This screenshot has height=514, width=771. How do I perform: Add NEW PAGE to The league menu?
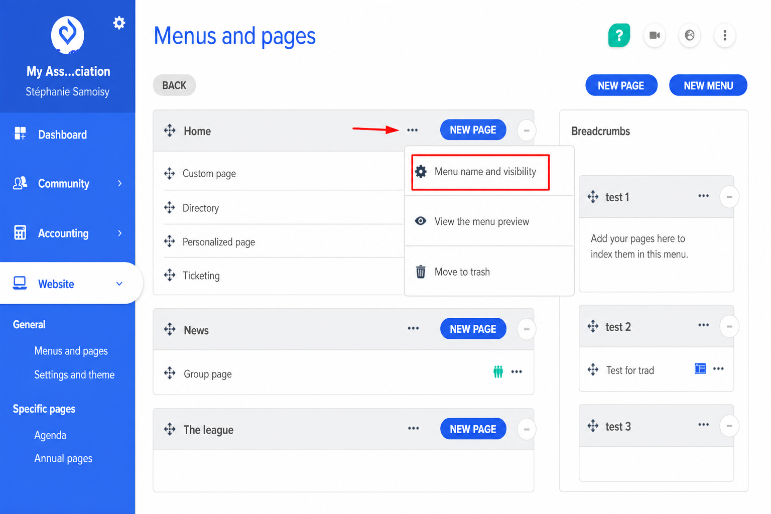click(473, 429)
